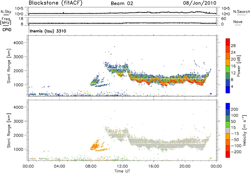The image size is (250, 173).
Task: Click the Nave axis label '60'
Action: pyautogui.click(x=223, y=19)
